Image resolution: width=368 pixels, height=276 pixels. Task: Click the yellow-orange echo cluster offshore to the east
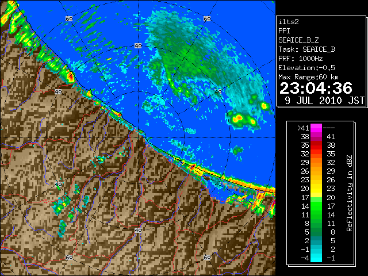click(243, 119)
